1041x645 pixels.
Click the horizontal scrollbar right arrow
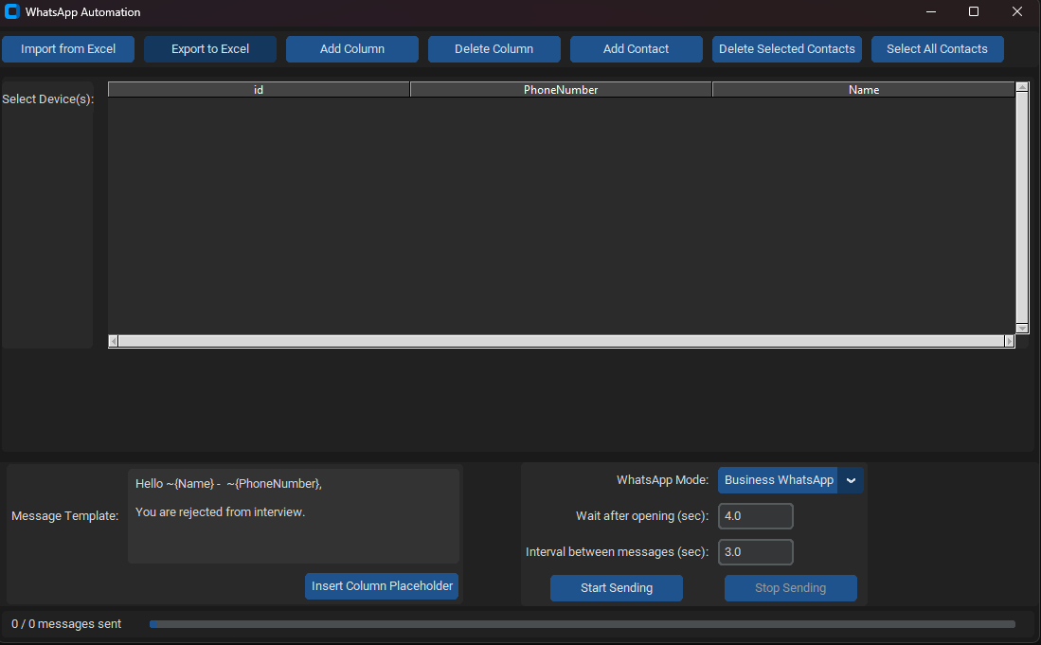[x=1009, y=341]
